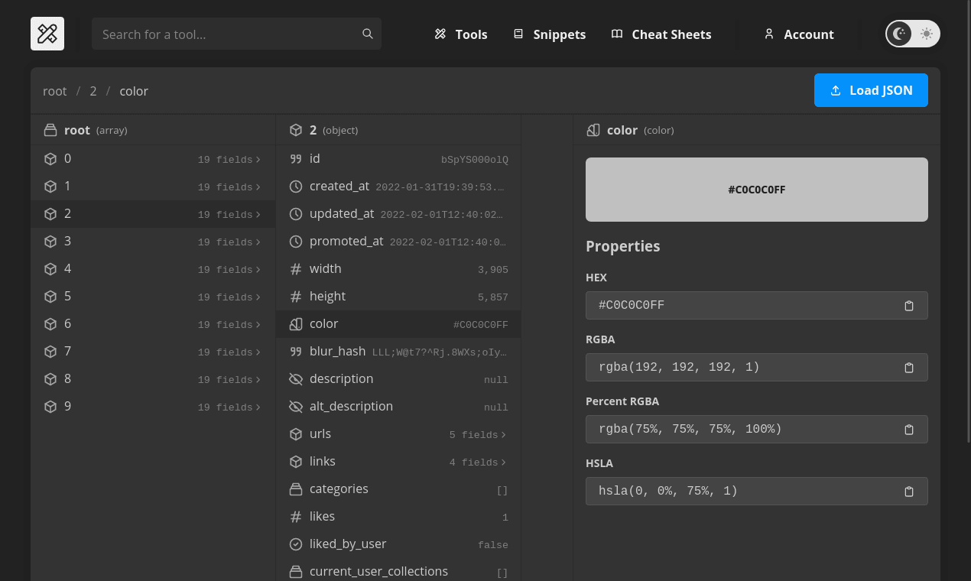Click cube icon beside urls
Image resolution: width=971 pixels, height=581 pixels.
click(296, 434)
